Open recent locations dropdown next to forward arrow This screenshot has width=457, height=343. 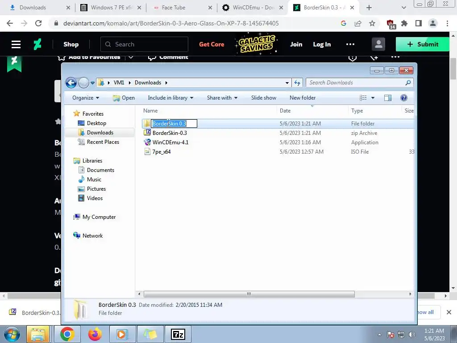pyautogui.click(x=92, y=83)
